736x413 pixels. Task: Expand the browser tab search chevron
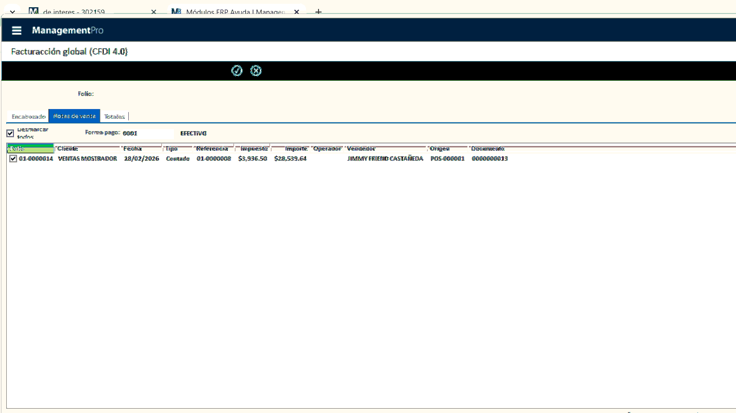pos(12,12)
